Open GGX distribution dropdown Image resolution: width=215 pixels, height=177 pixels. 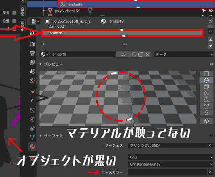171,157
